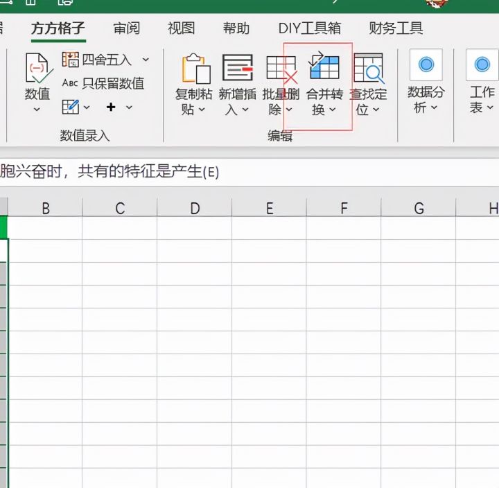Screen dimensions: 499x488
Task: Click the 复制粘贴 clipboard icon
Action: click(x=196, y=68)
